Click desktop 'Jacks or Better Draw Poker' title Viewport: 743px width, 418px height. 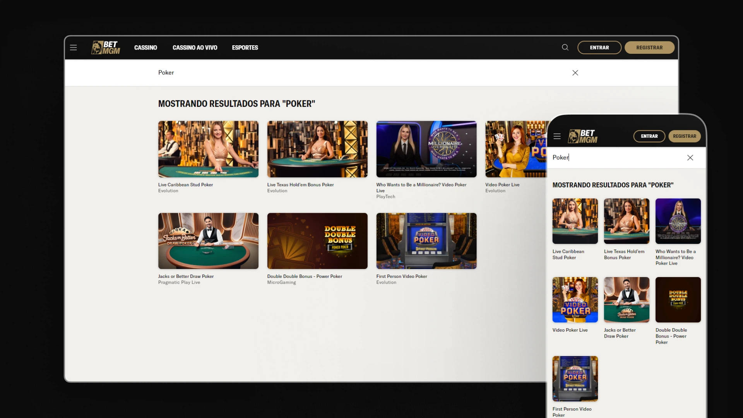click(x=186, y=276)
